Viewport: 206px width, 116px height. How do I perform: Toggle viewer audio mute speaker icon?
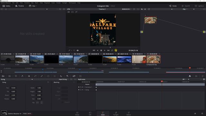[x=78, y=50]
